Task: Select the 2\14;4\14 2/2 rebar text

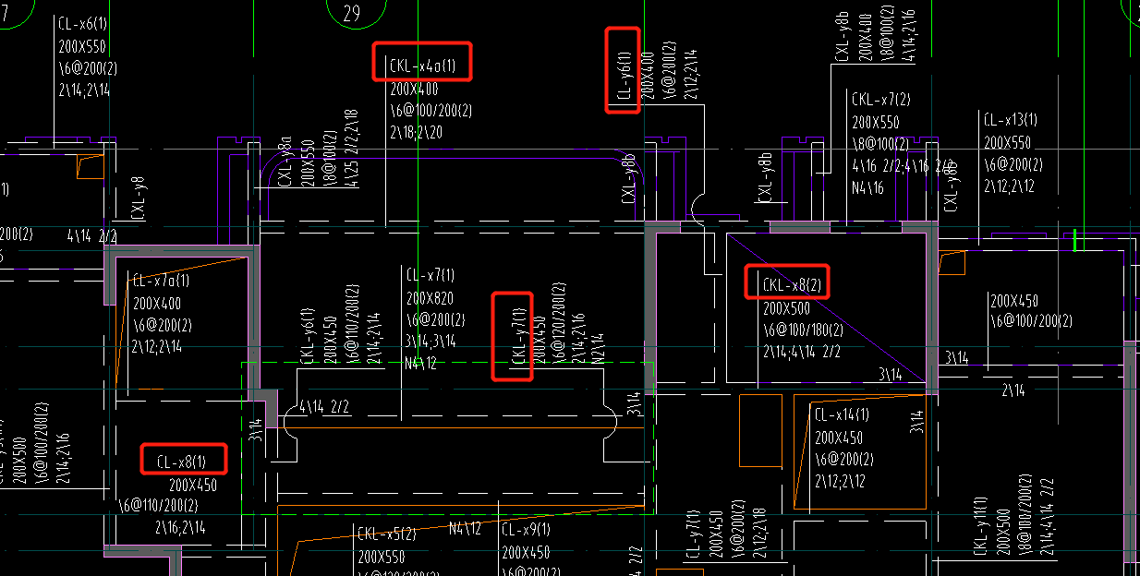Action: (x=802, y=352)
